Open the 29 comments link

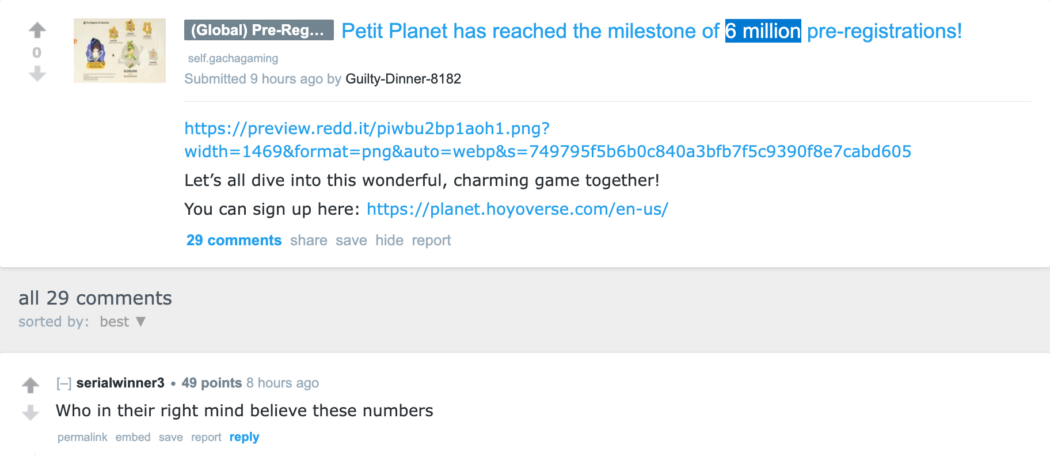click(234, 240)
